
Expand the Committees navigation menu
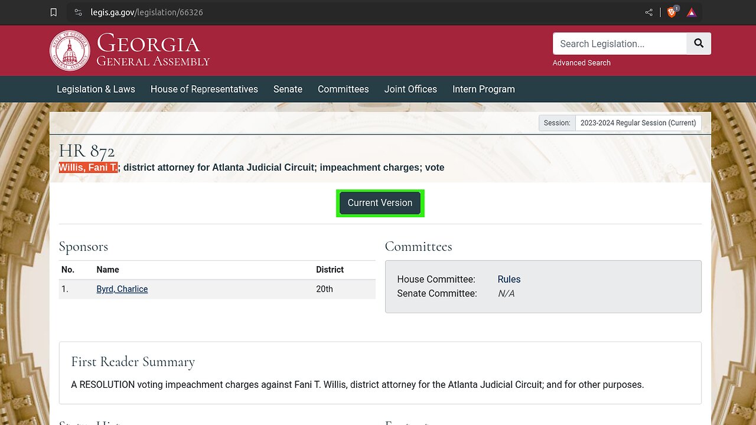[343, 89]
